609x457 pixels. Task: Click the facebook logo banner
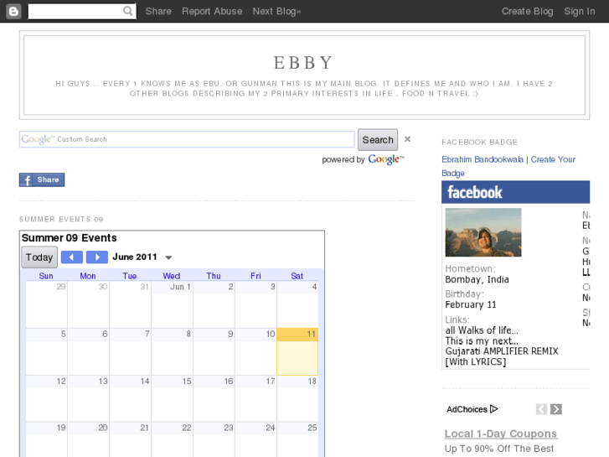515,192
